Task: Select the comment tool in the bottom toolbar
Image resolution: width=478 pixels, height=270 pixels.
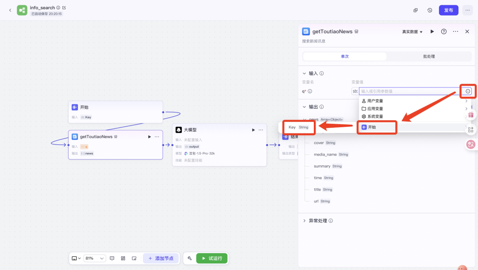Action: [x=112, y=258]
